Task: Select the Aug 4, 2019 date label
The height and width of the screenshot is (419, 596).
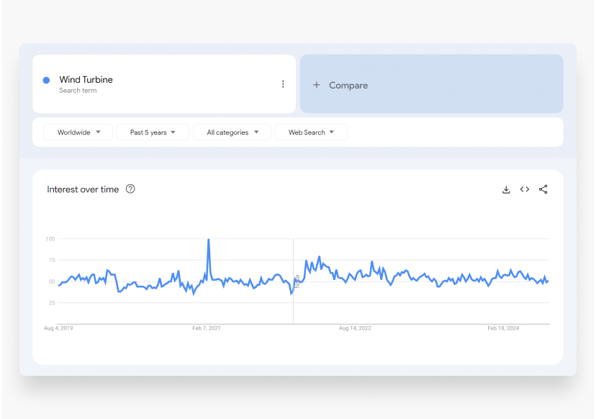Action: 58,328
